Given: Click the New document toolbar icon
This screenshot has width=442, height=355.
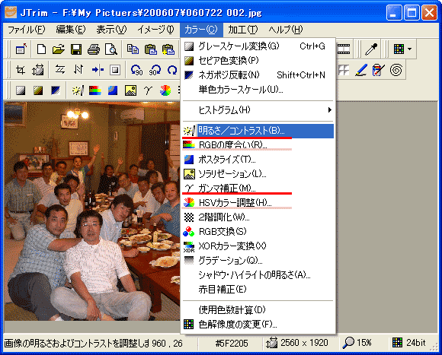Looking at the screenshot, I should [x=41, y=49].
